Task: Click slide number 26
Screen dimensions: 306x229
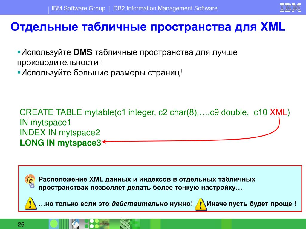Action: point(21,224)
